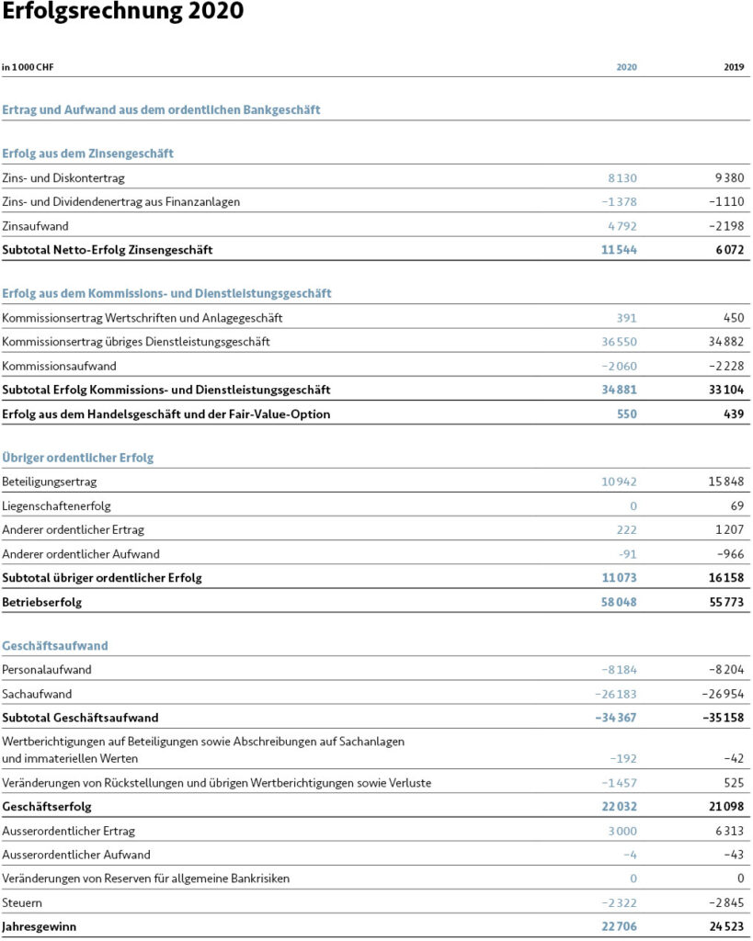Select the 'Steuern' row label
This screenshot has height=941, width=753.
click(23, 902)
